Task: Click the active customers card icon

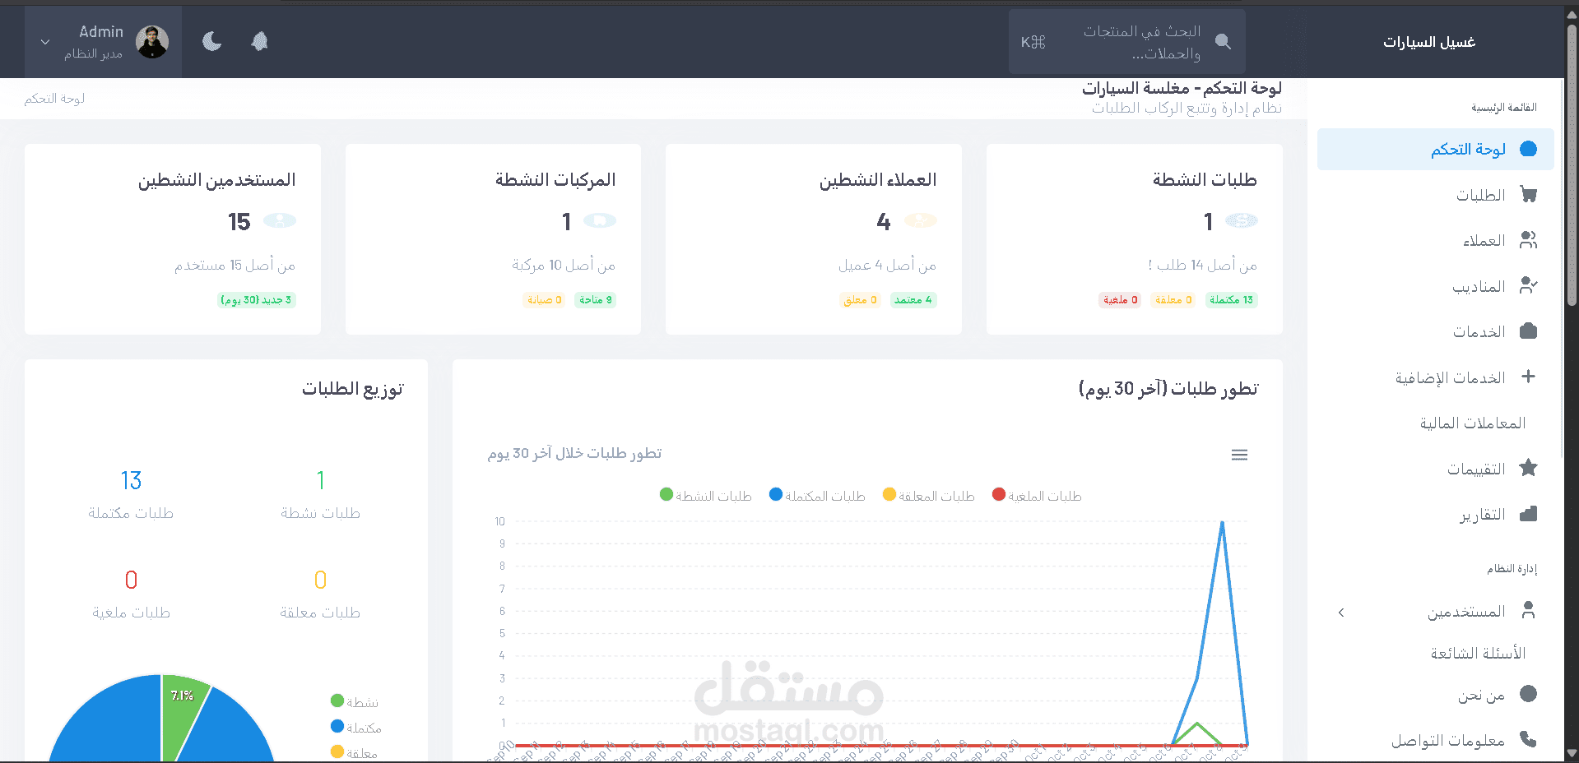Action: coord(920,220)
